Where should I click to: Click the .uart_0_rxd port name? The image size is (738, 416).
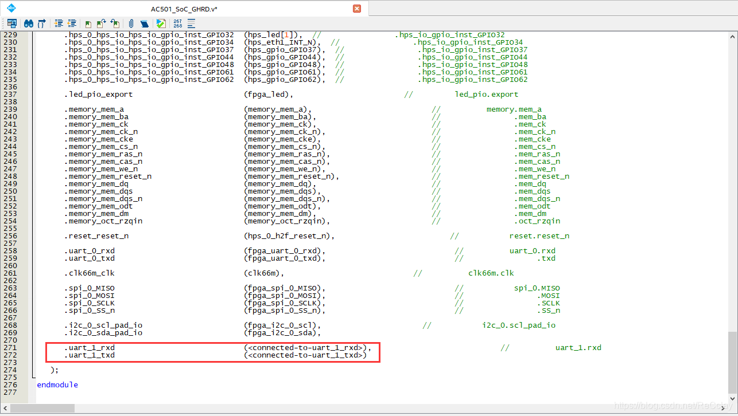coord(90,250)
